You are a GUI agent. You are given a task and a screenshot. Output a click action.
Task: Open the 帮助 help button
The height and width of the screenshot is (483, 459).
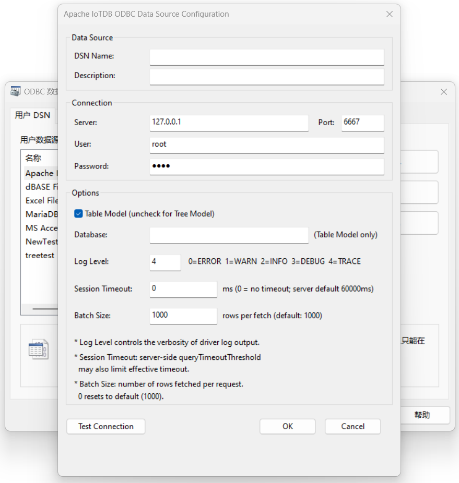click(422, 415)
